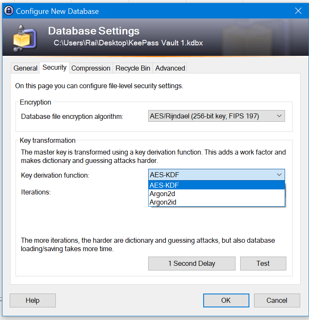309x320 pixels.
Task: Click the Encryption group title
Action: point(35,102)
